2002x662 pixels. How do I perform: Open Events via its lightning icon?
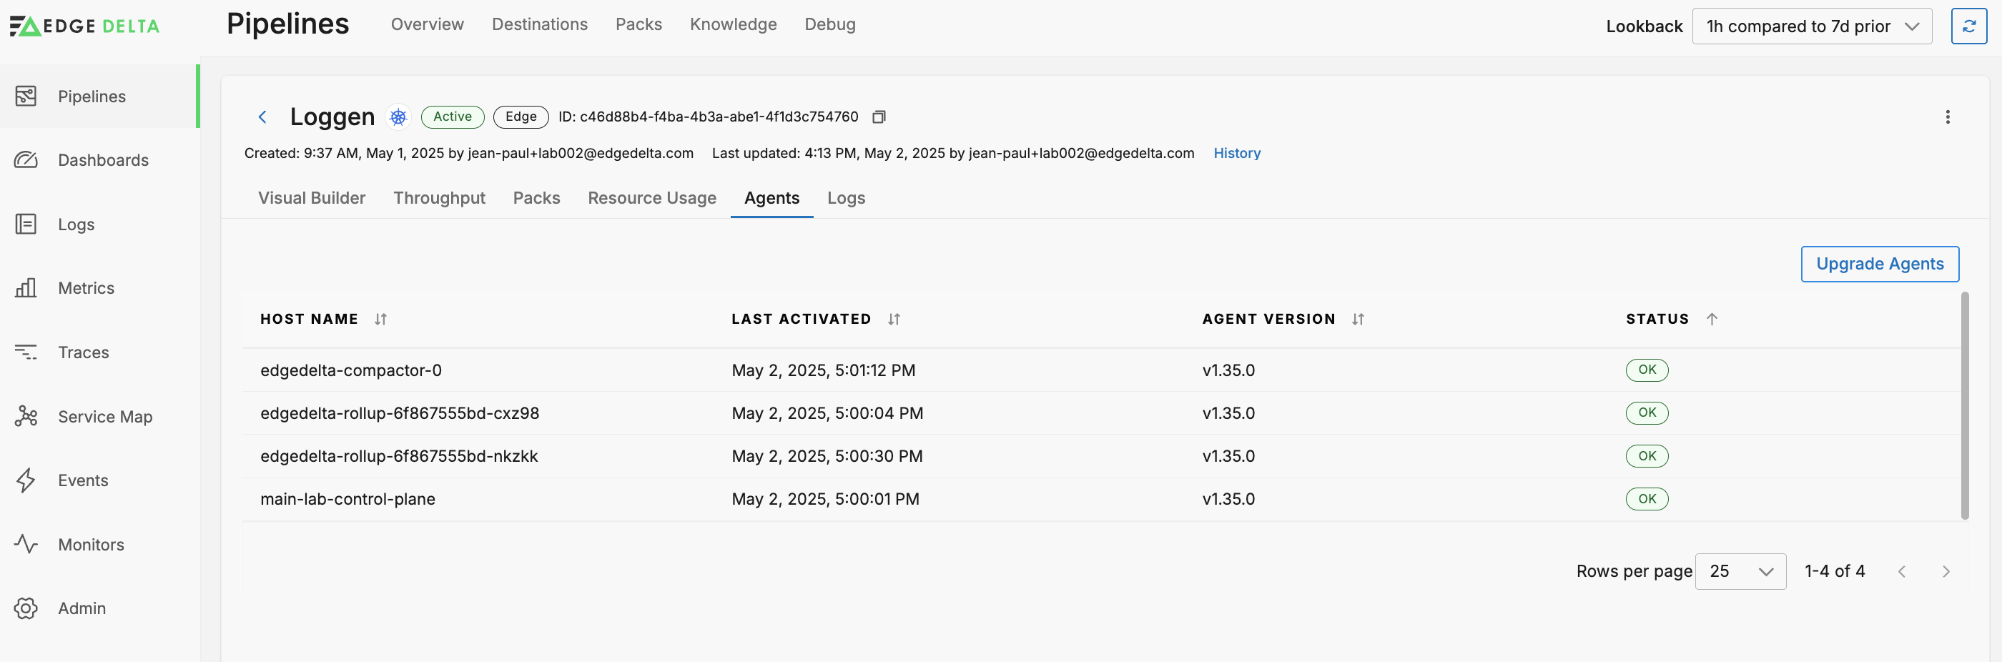pos(26,480)
